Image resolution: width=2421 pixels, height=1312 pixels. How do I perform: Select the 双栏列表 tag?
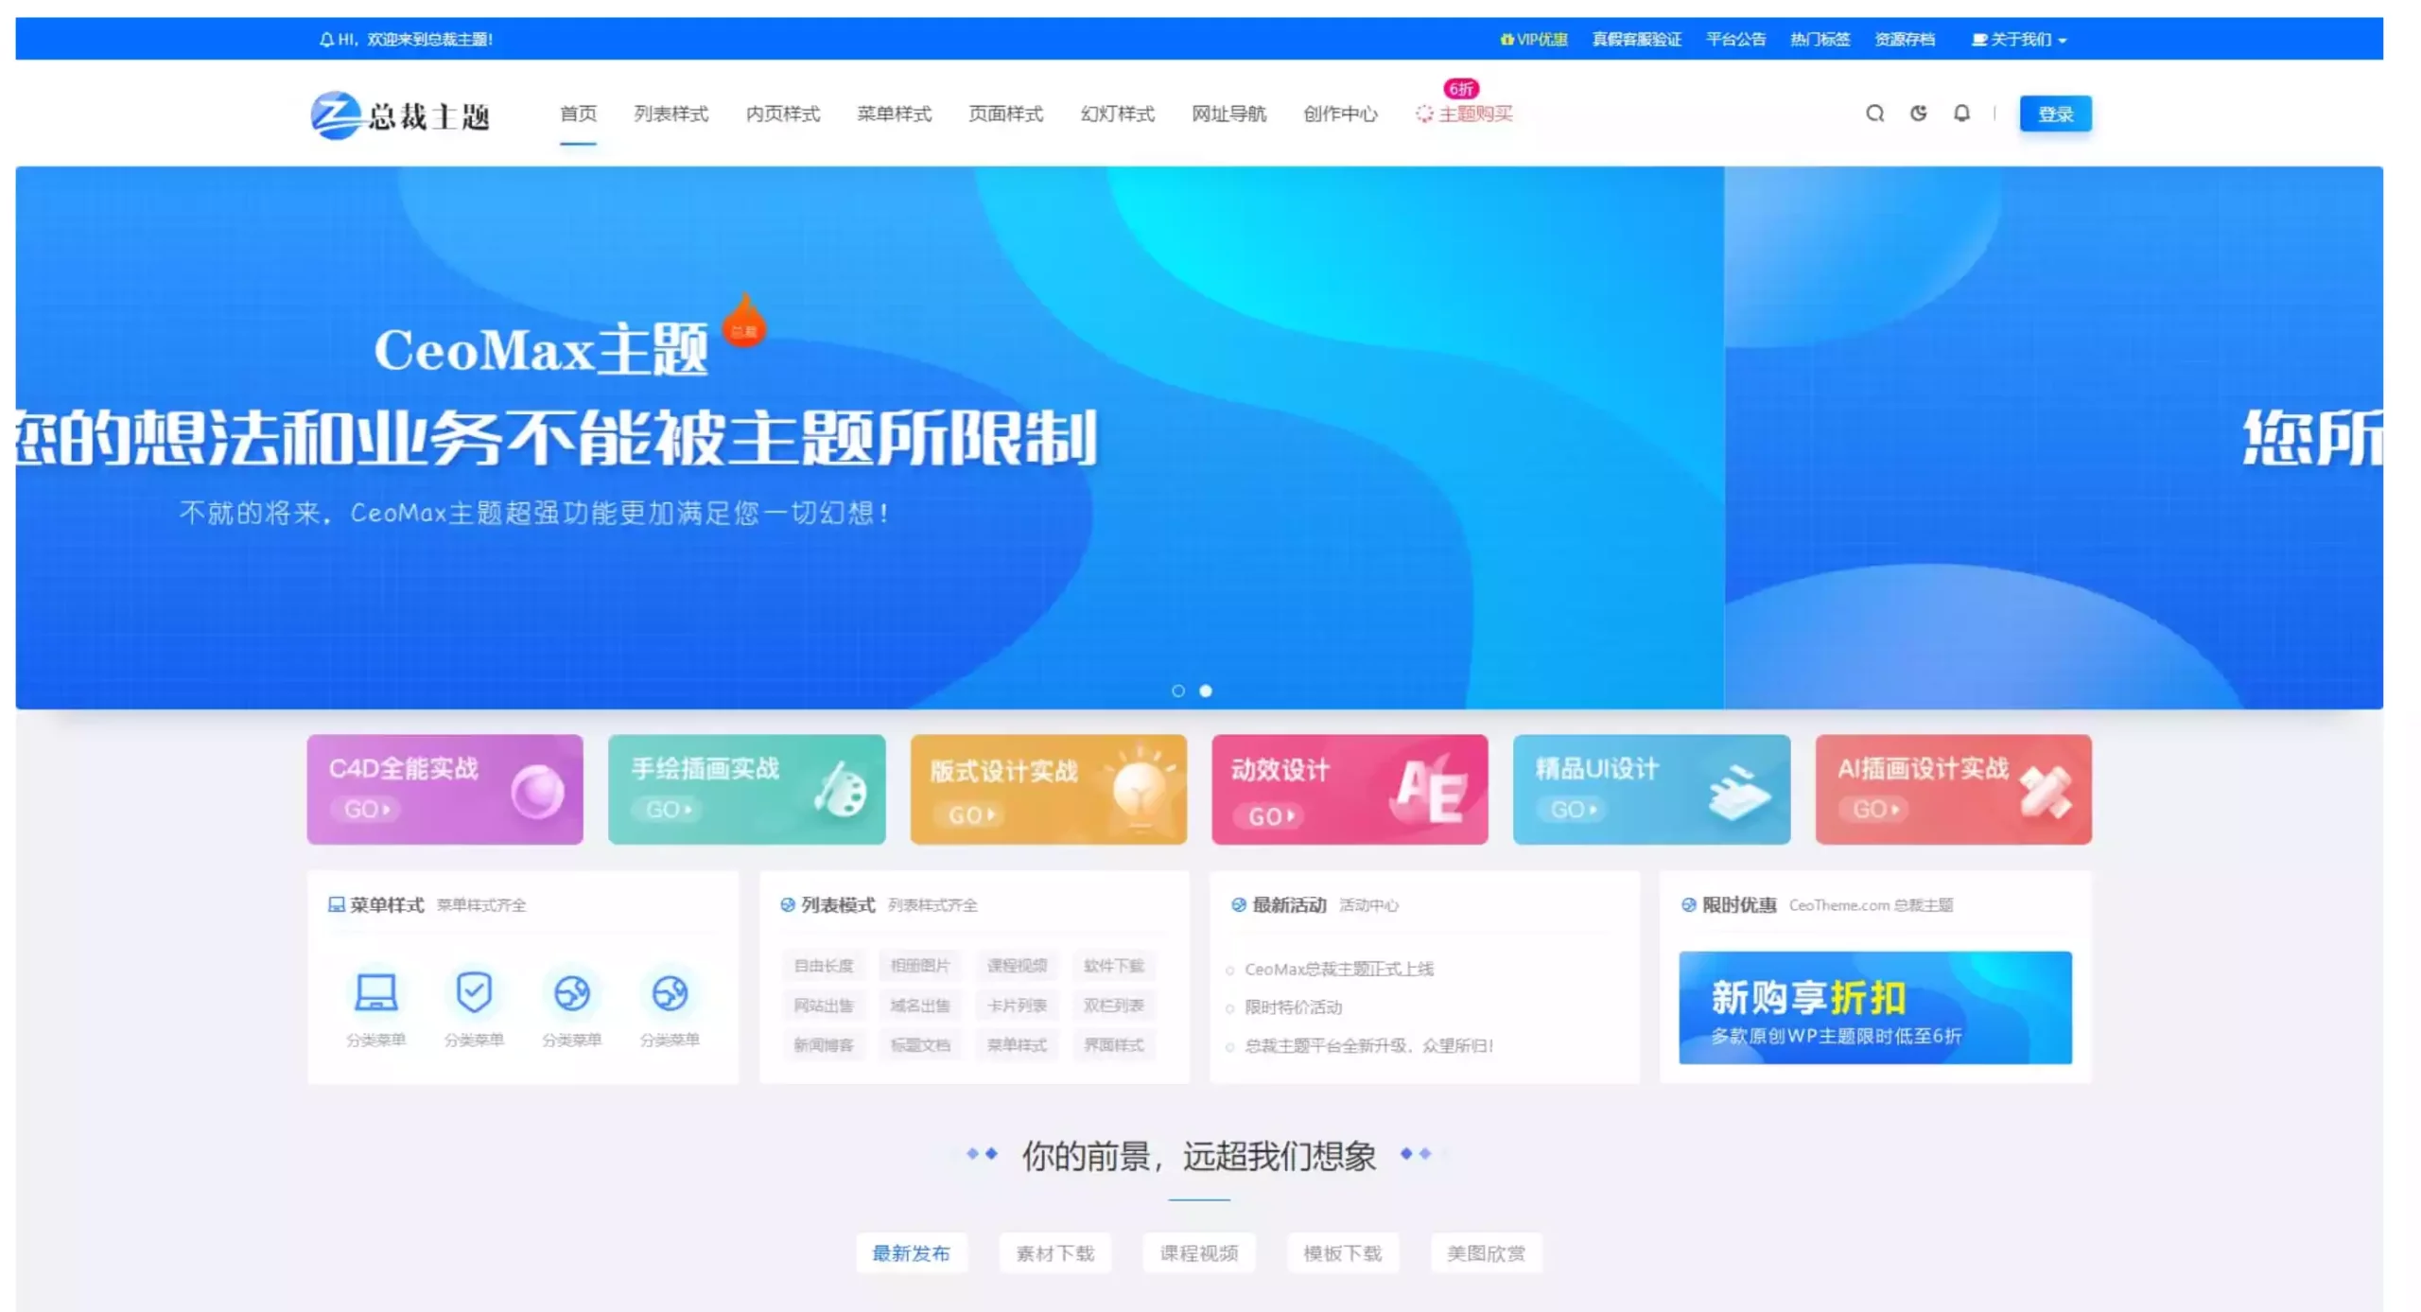point(1113,1005)
